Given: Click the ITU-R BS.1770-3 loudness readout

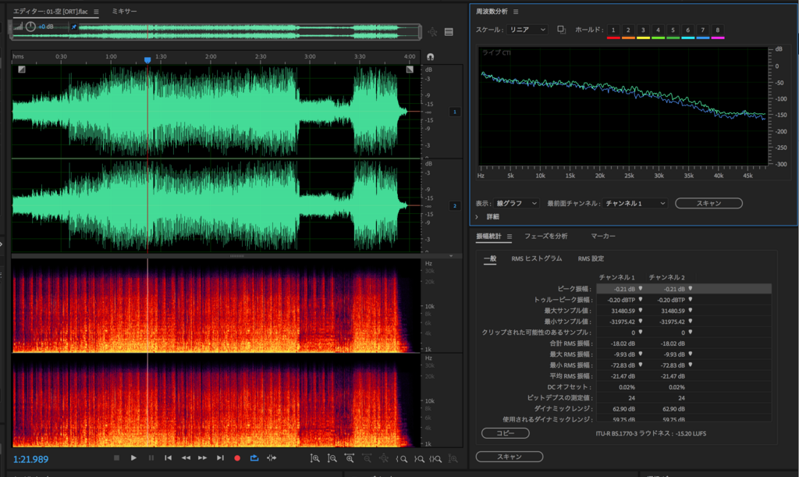Looking at the screenshot, I should [651, 433].
